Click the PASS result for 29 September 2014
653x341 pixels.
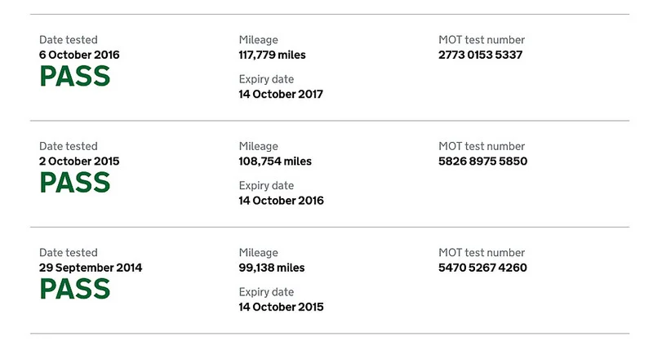coord(75,289)
